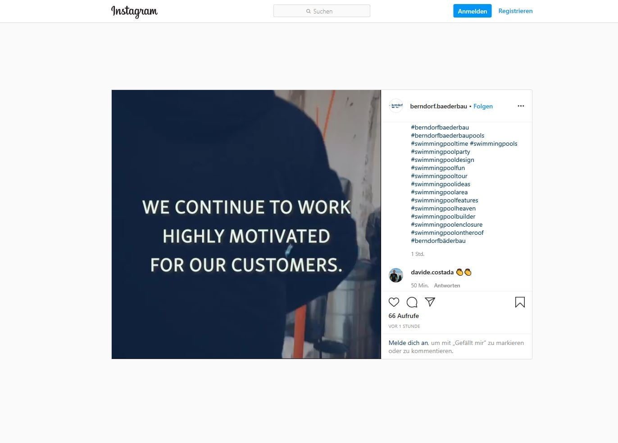Open the #swimmingpooldesign hashtag
This screenshot has width=618, height=443.
[x=442, y=160]
